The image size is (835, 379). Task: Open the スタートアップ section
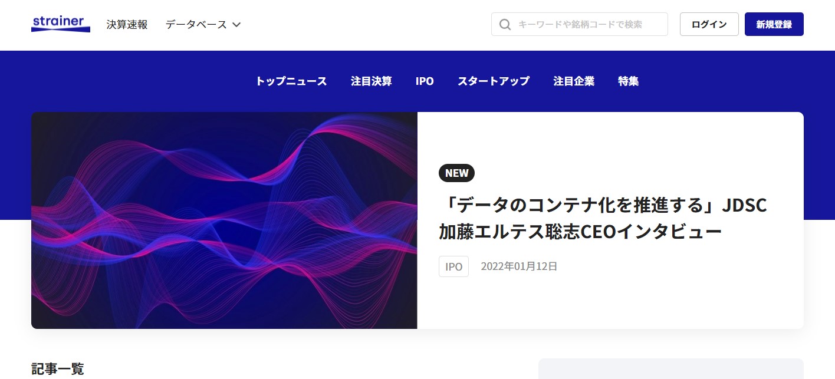coord(493,81)
